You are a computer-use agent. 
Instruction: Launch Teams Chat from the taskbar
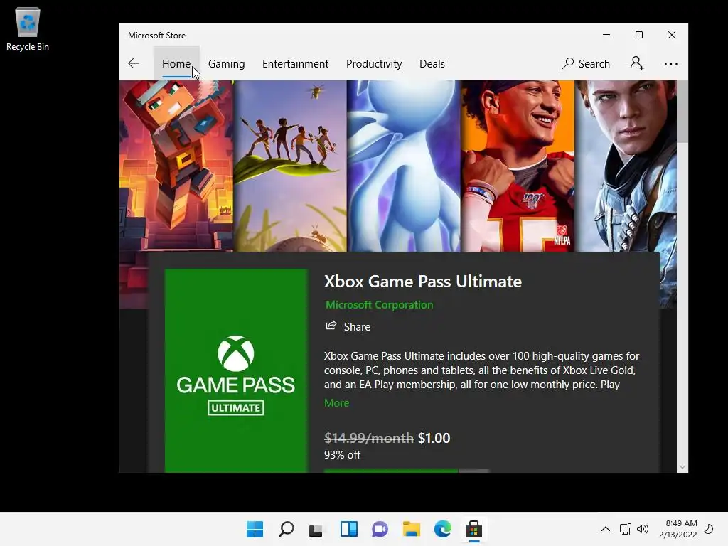380,529
